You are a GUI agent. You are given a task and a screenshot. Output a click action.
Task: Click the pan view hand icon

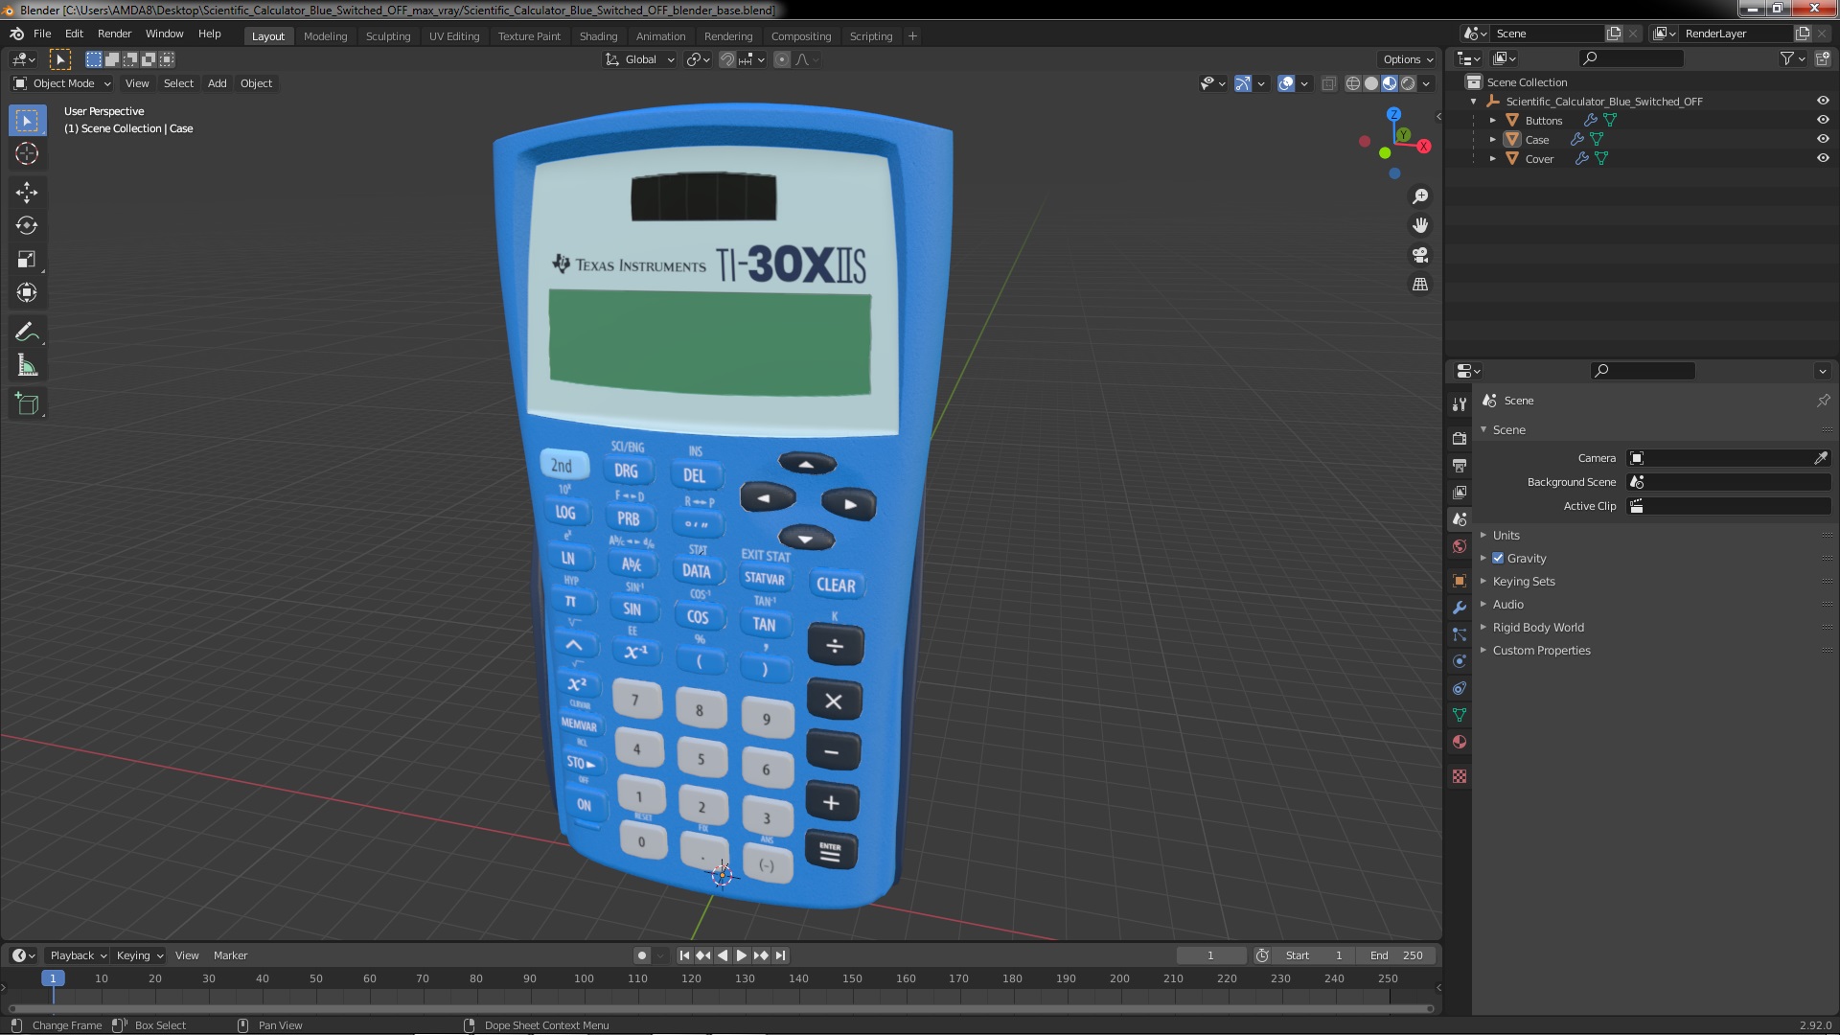tap(1420, 225)
